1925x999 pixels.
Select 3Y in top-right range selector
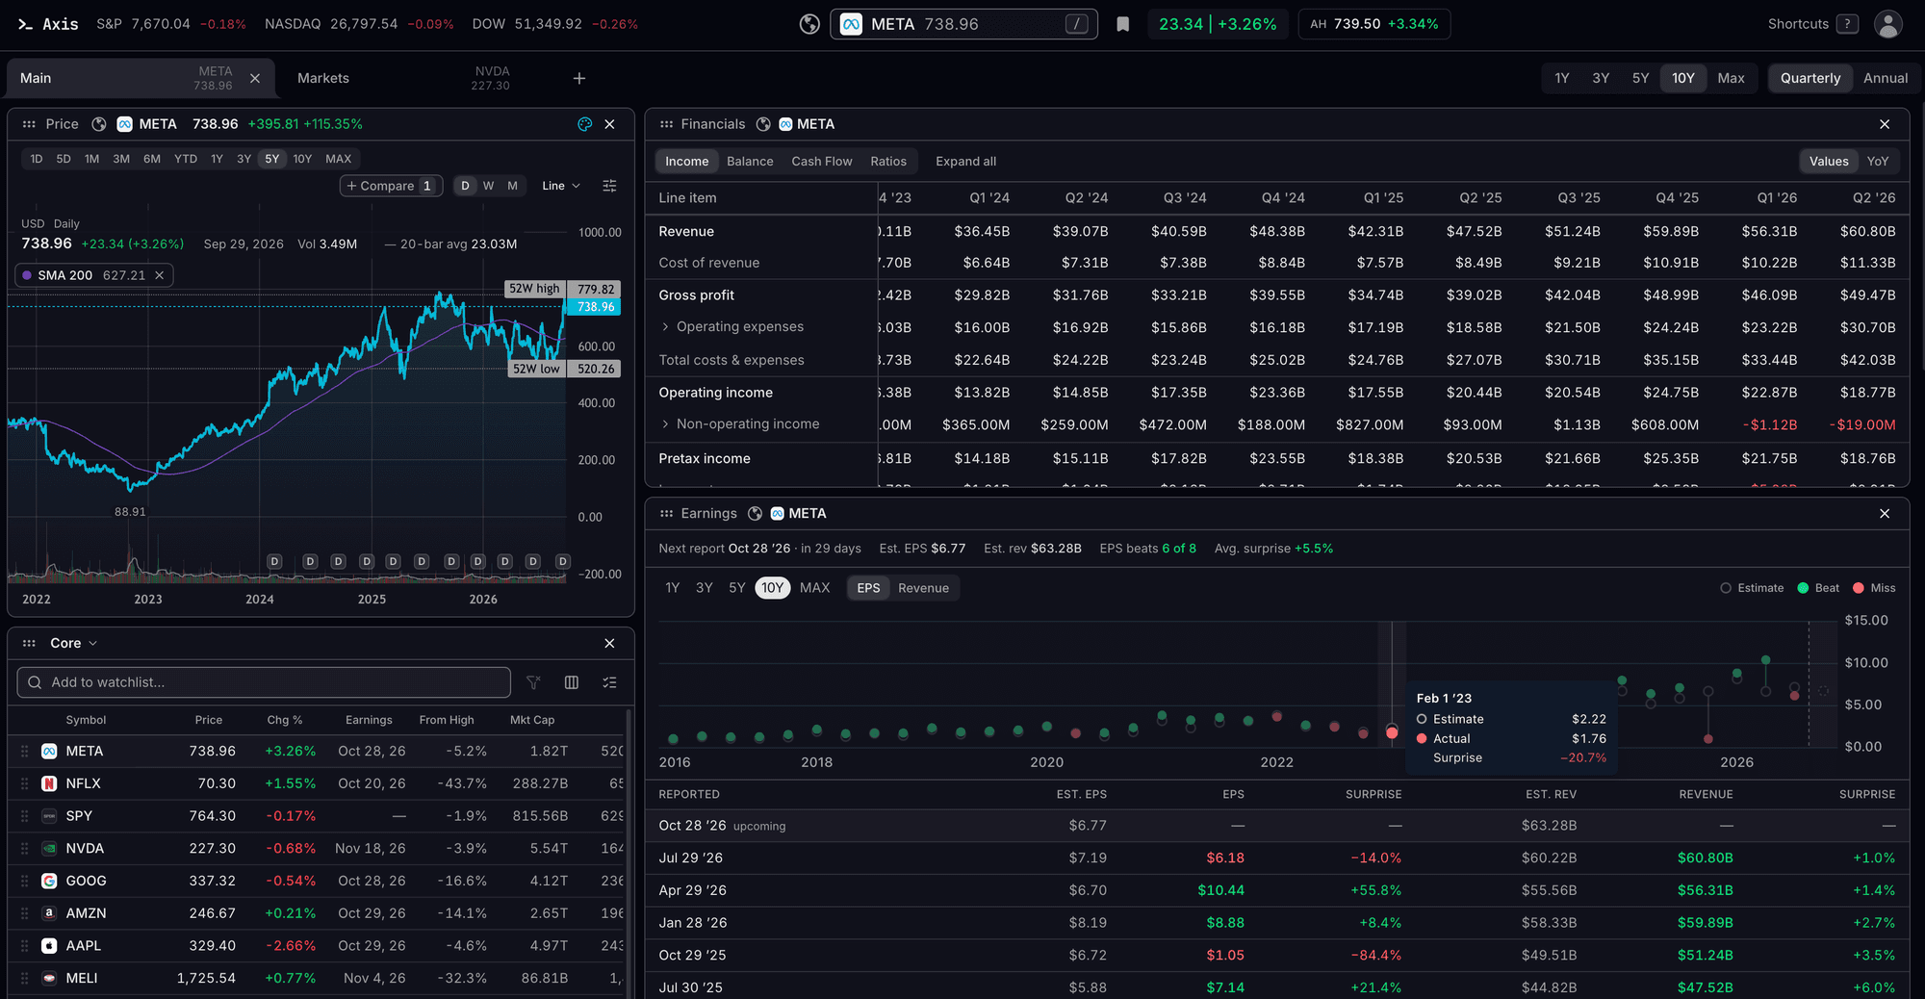[x=1601, y=78]
